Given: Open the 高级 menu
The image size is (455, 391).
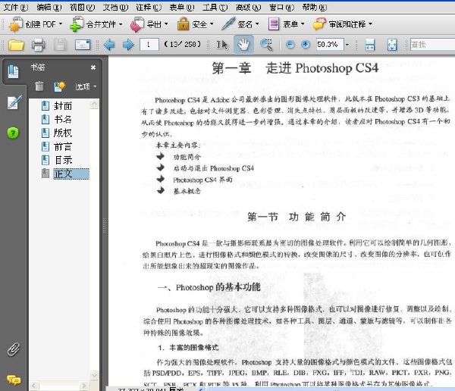Looking at the screenshot, I should click(x=249, y=7).
